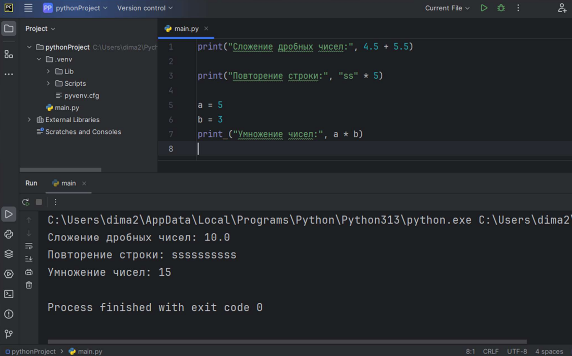Screen dimensions: 572x356
Task: Rerun main with the rerun icon
Action: 25,202
